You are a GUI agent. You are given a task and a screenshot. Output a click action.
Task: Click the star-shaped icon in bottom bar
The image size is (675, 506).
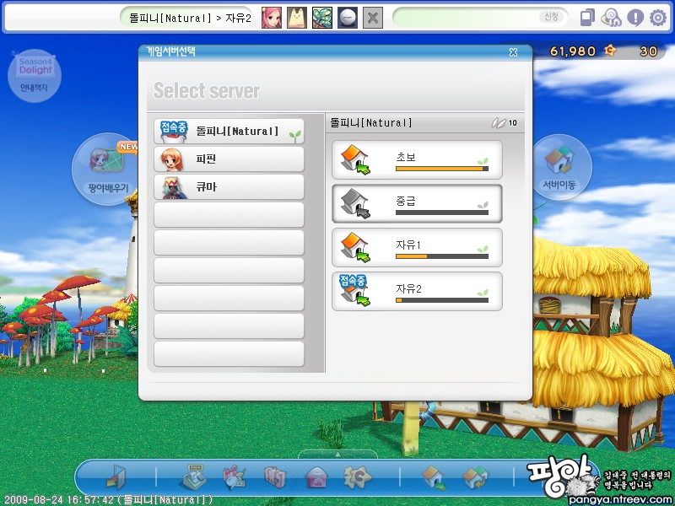click(357, 477)
